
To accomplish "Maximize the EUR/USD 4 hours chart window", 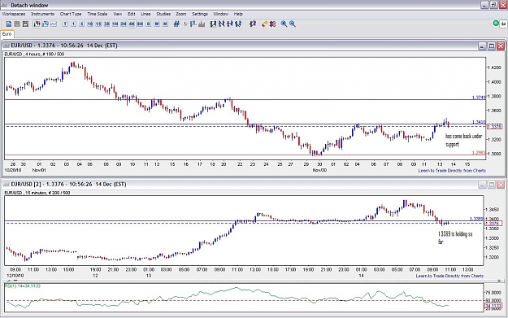I will [x=492, y=46].
